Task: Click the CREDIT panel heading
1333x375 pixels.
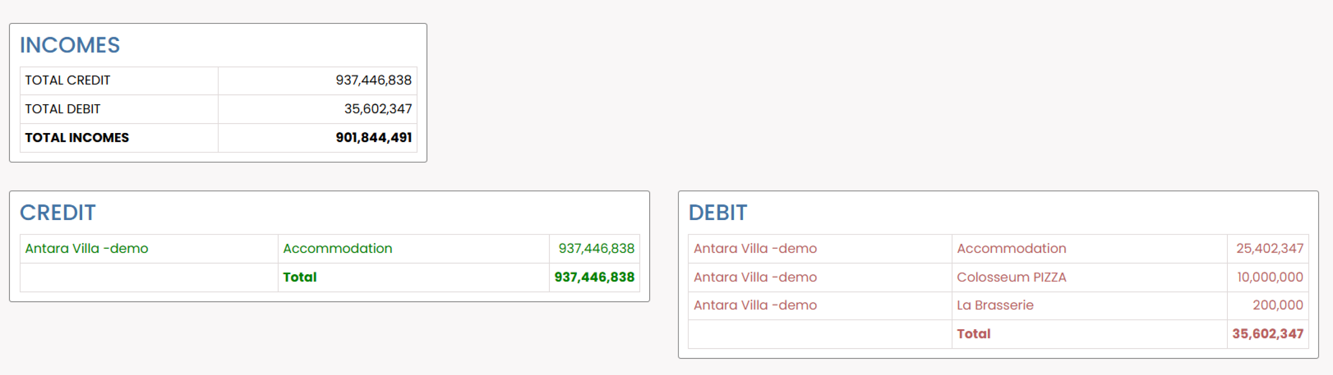Action: [57, 213]
